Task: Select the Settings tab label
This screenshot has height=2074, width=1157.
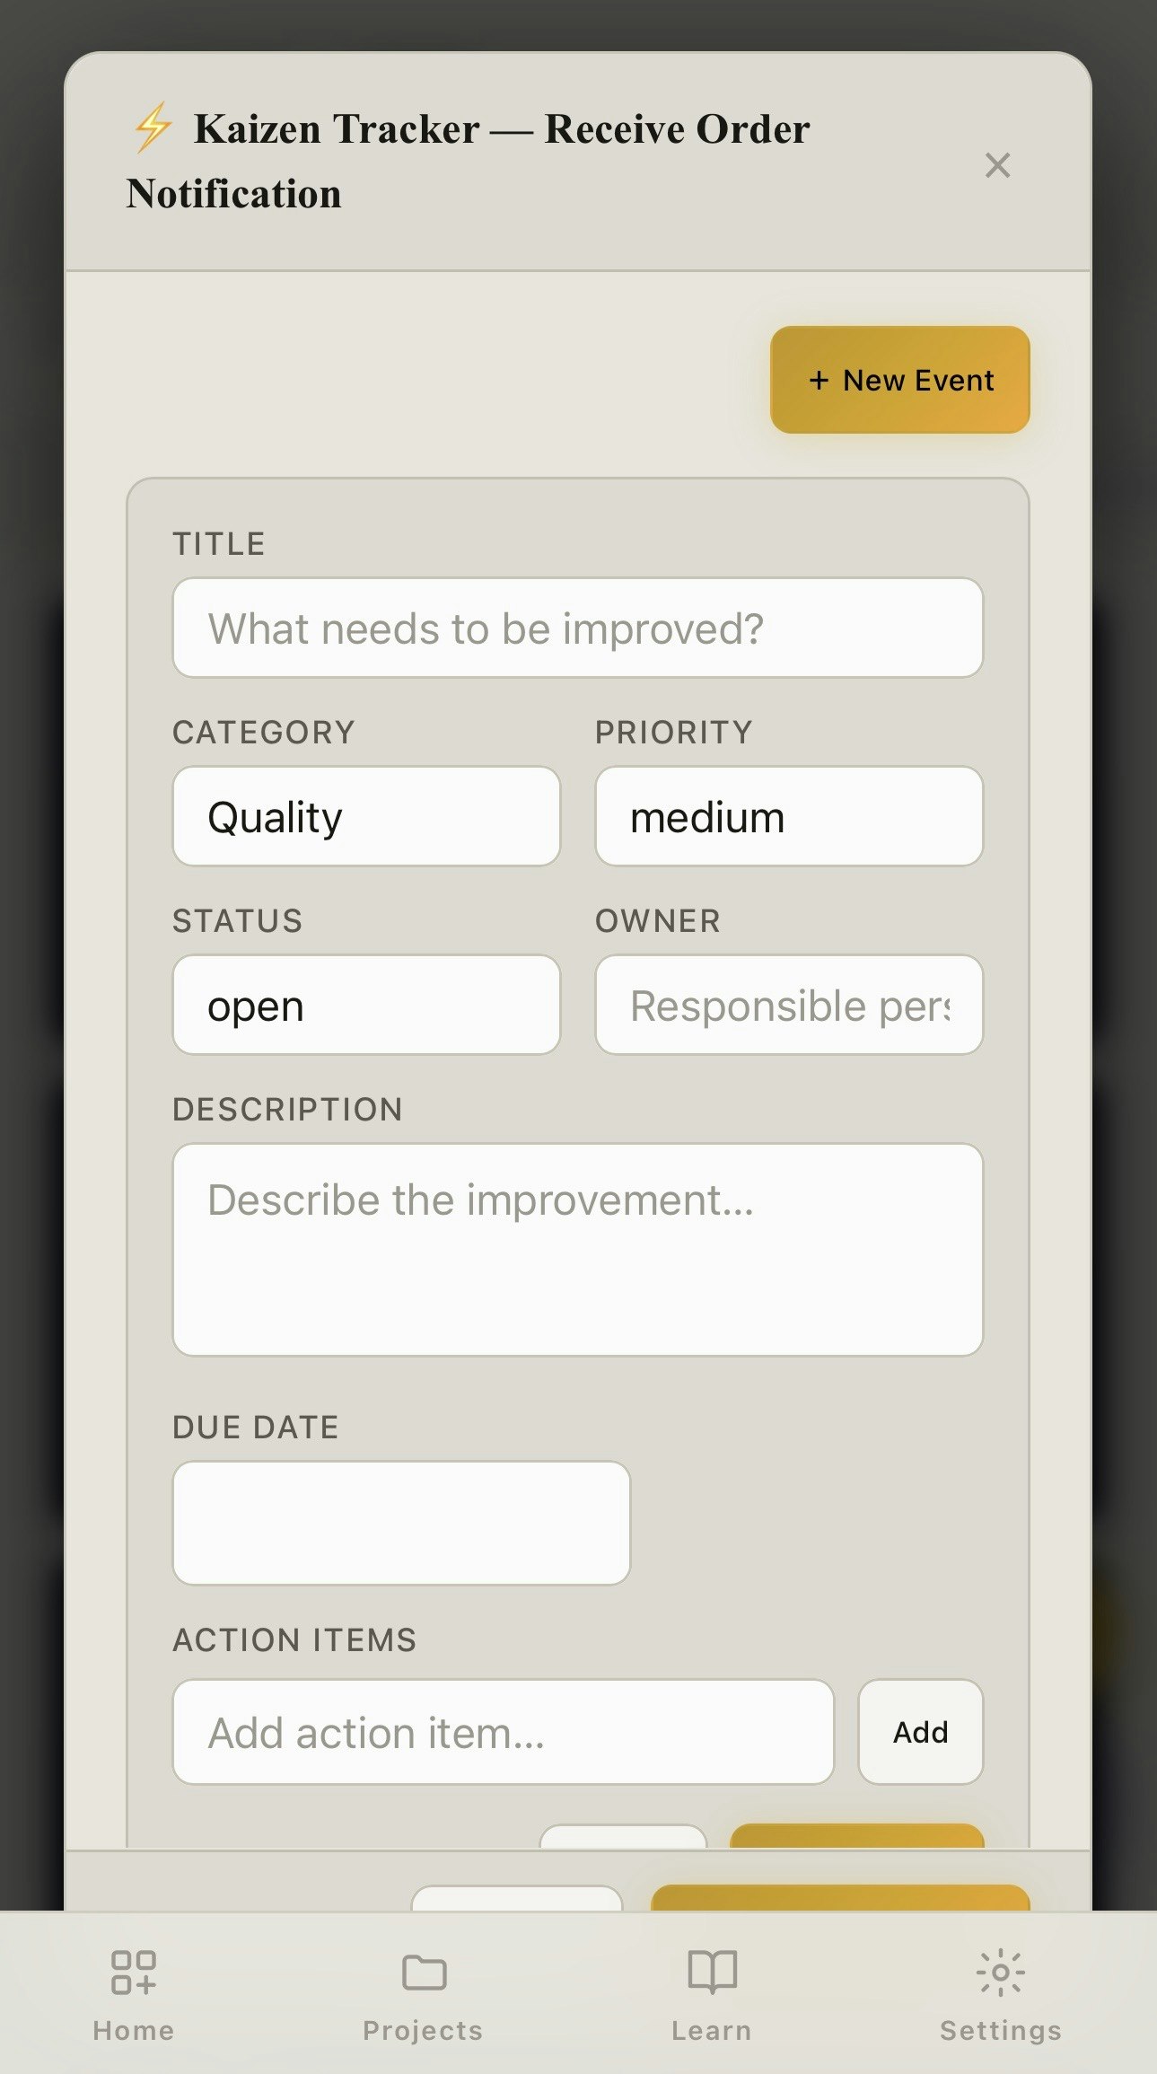Action: tap(1001, 2031)
